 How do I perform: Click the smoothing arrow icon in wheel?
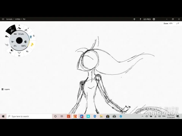pos(13,42)
